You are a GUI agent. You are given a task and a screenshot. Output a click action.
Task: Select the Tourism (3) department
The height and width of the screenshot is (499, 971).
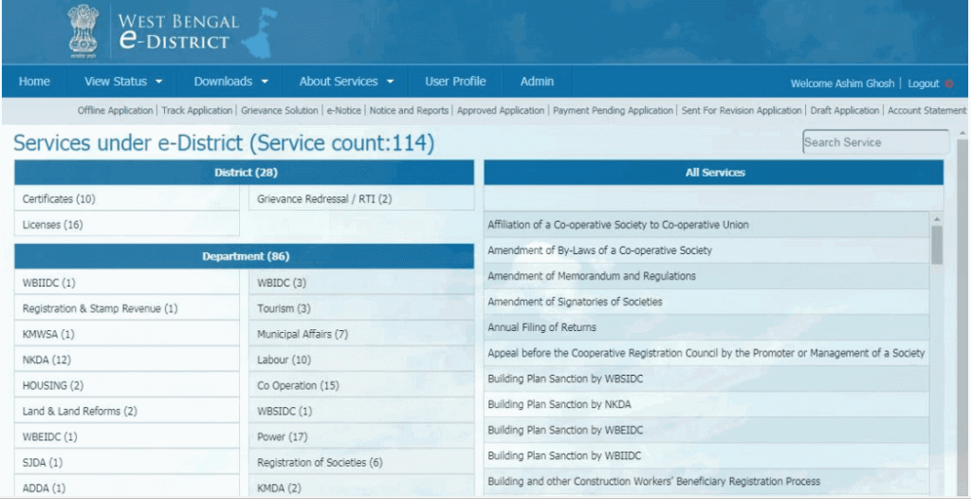pos(361,308)
